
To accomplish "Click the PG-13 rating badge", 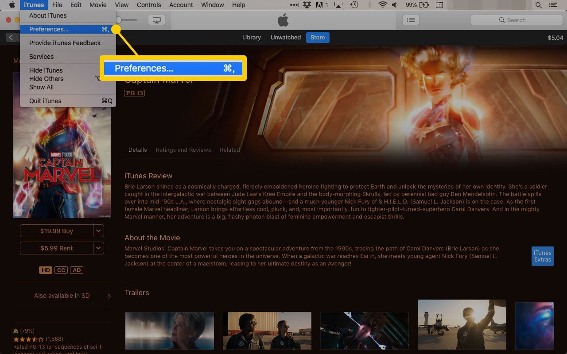I will tap(135, 93).
